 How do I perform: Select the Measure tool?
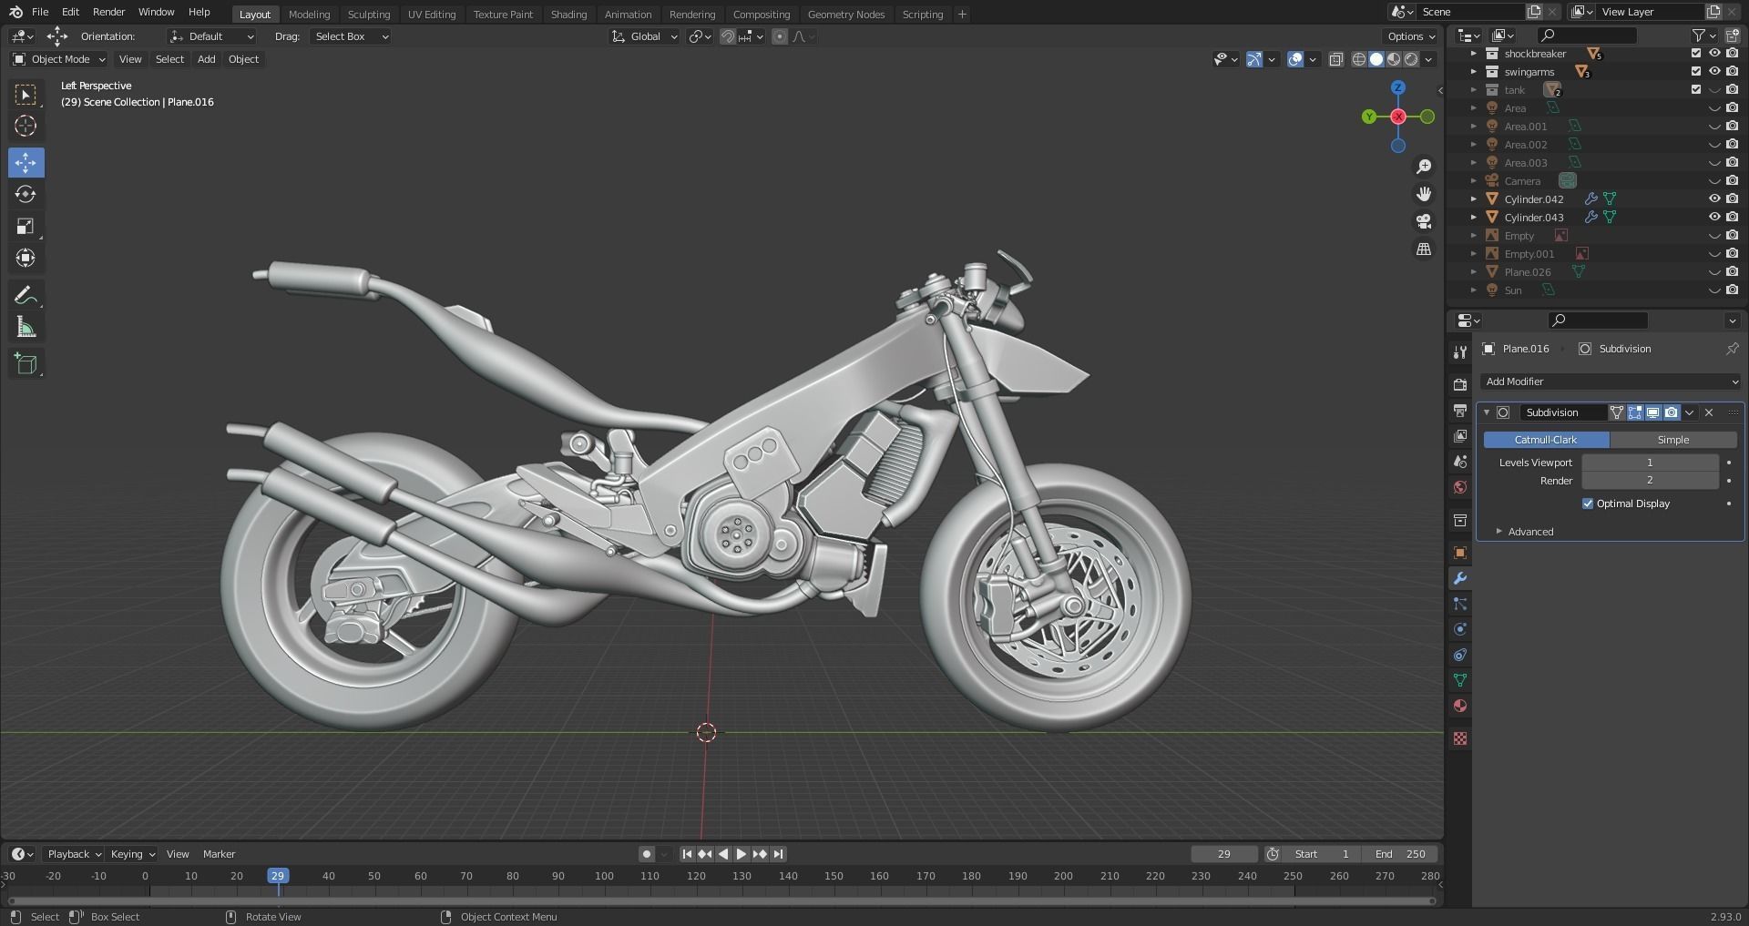[26, 327]
